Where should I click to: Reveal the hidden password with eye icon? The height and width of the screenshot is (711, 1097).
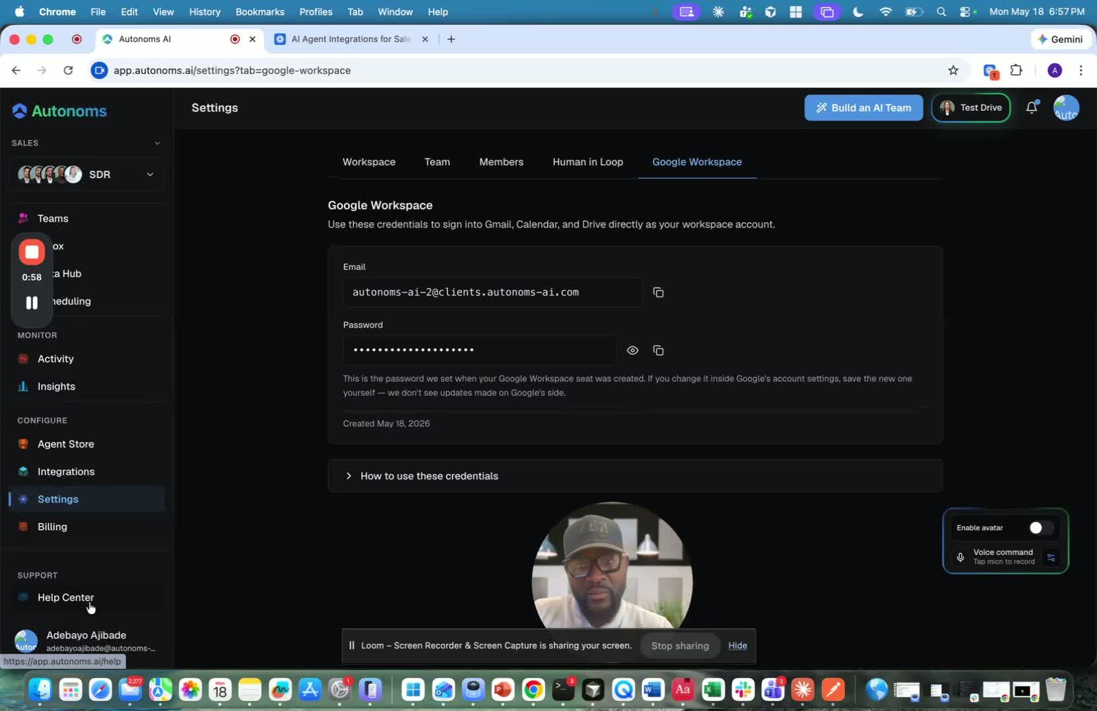[632, 350]
